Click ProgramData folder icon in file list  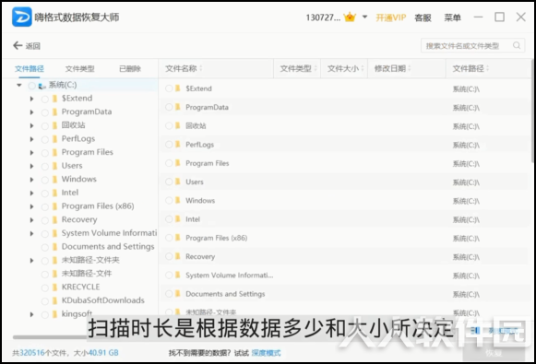pyautogui.click(x=178, y=107)
